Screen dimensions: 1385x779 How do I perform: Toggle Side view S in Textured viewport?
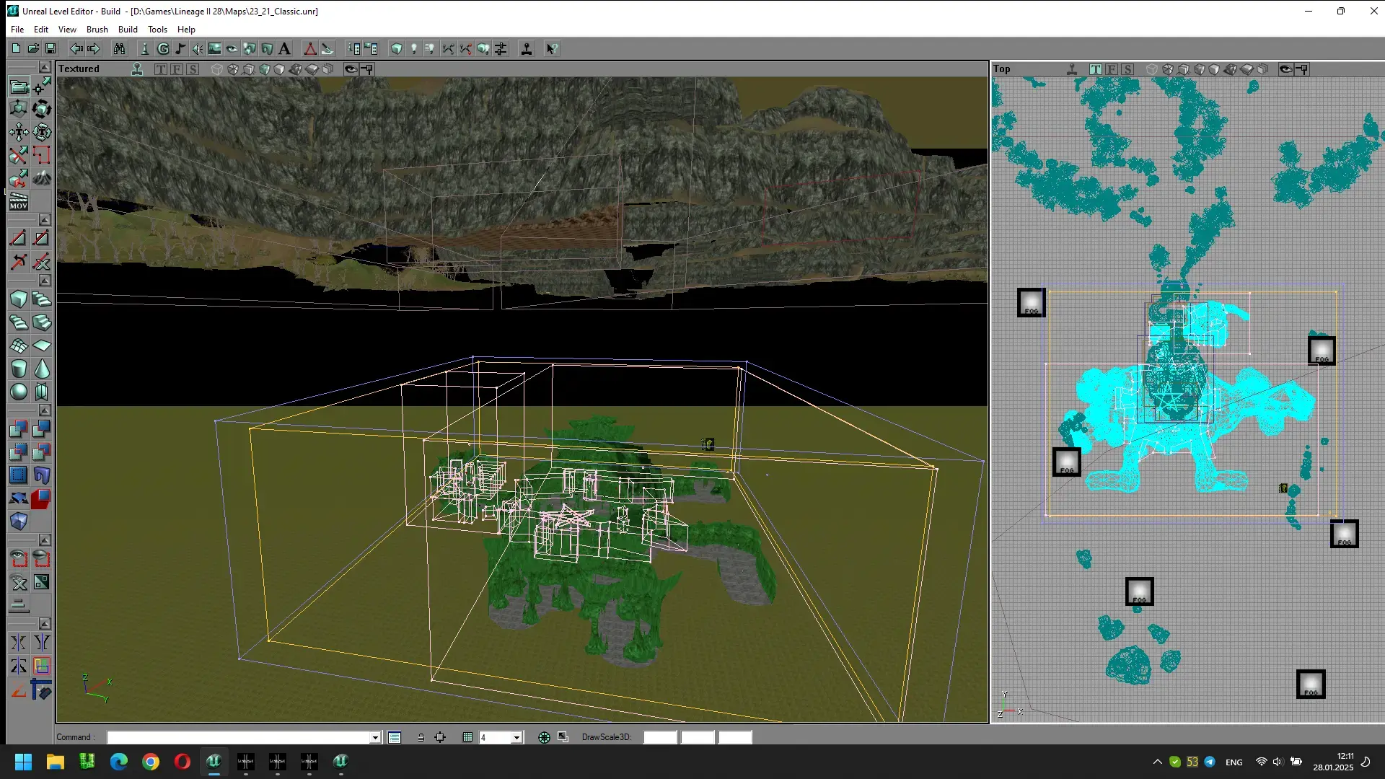(x=193, y=69)
